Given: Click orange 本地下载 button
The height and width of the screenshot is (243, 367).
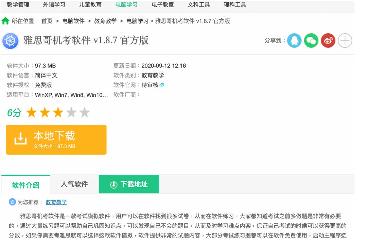Looking at the screenshot, I should (x=56, y=140).
